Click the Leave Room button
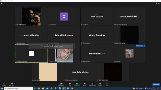161x90 pixels. [x=156, y=84]
